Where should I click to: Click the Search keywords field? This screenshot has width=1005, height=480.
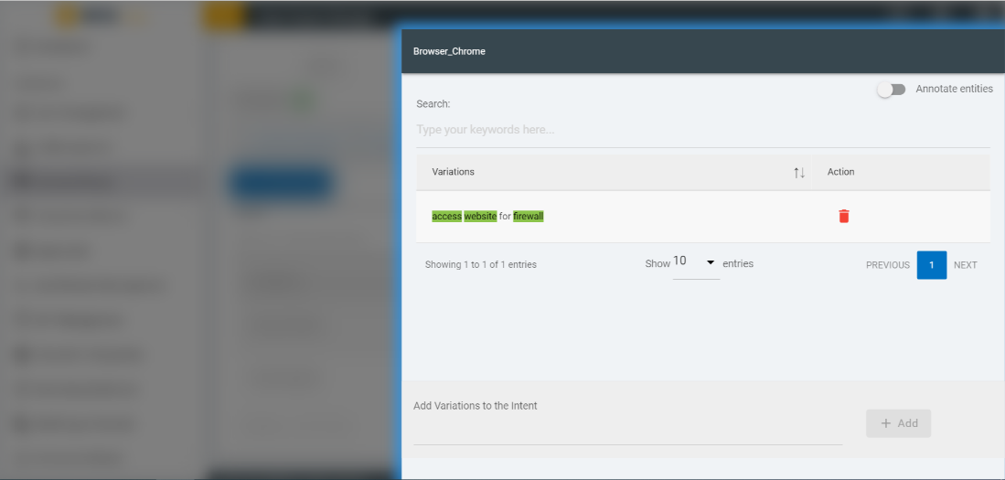(x=702, y=130)
